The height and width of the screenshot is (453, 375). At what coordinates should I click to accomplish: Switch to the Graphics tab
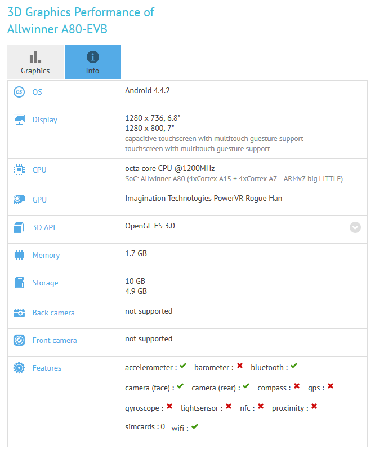point(35,62)
